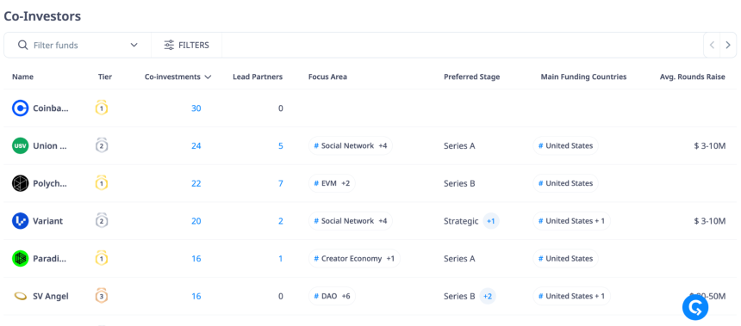The height and width of the screenshot is (326, 741).
Task: Click the Filter funds search field
Action: (78, 46)
